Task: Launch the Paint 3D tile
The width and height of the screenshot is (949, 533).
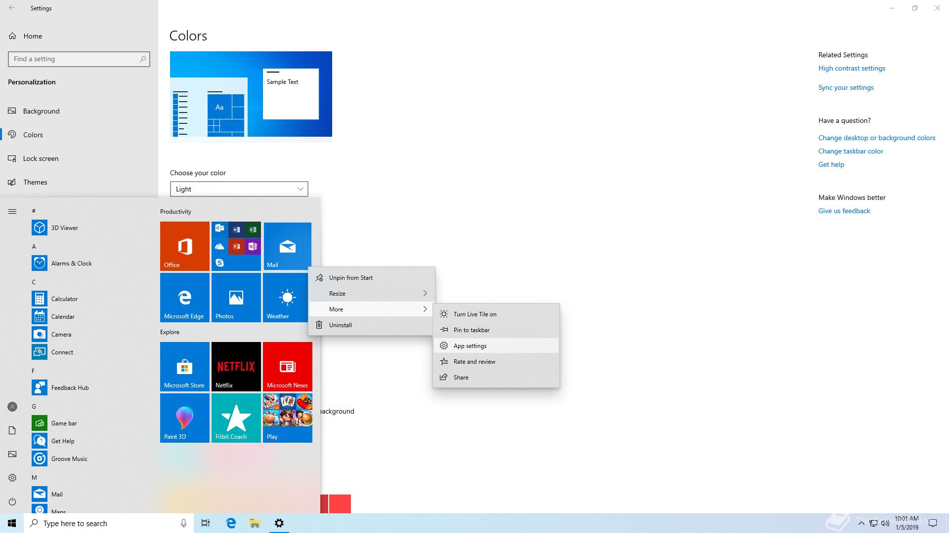Action: click(x=185, y=418)
